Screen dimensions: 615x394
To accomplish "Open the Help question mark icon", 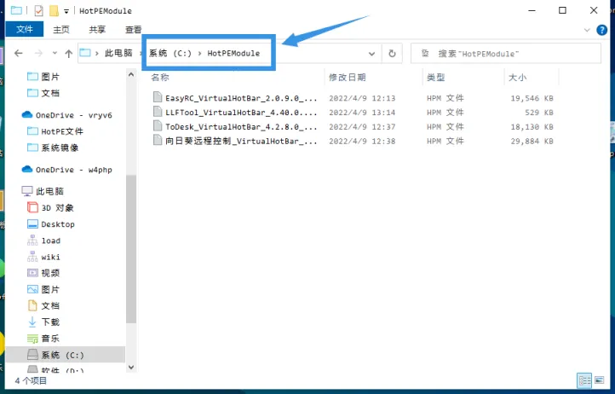I will click(601, 30).
